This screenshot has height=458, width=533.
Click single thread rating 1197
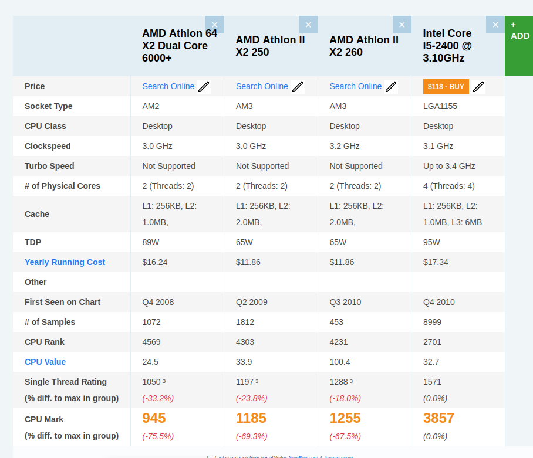click(245, 382)
